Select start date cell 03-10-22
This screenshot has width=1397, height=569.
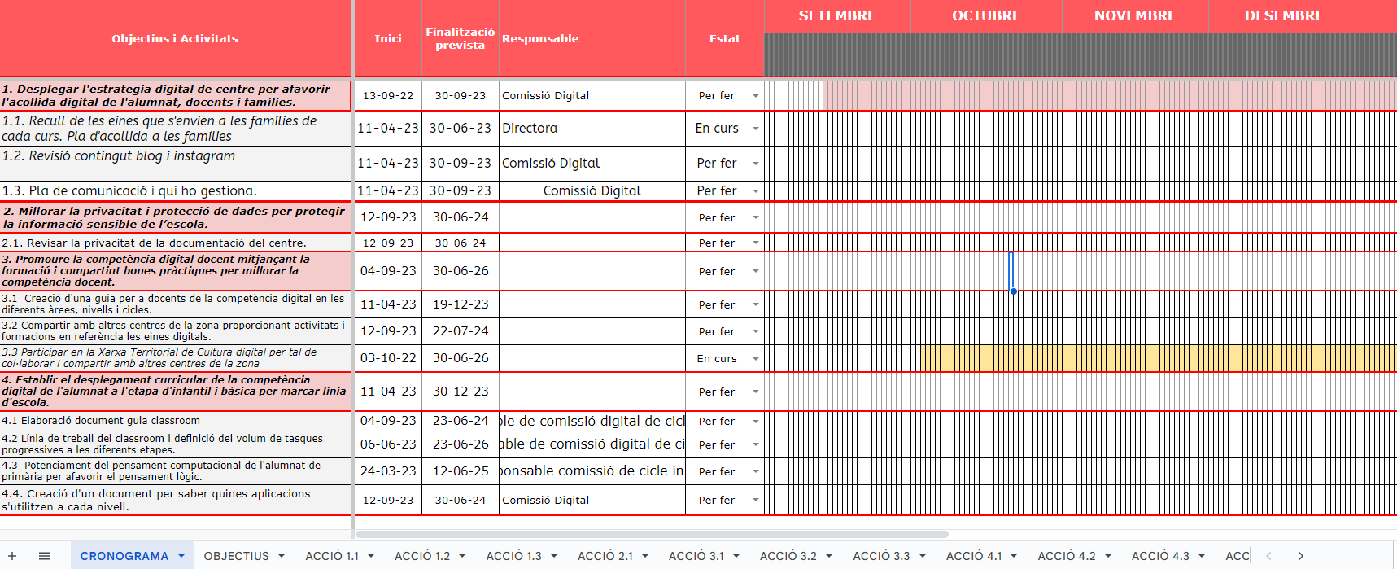tap(388, 358)
